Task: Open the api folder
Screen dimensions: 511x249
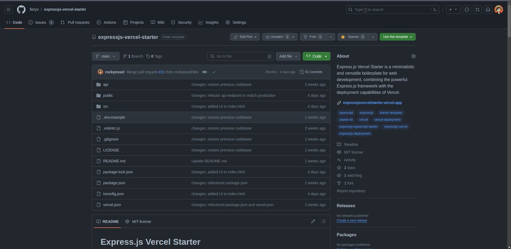Action: [x=106, y=84]
